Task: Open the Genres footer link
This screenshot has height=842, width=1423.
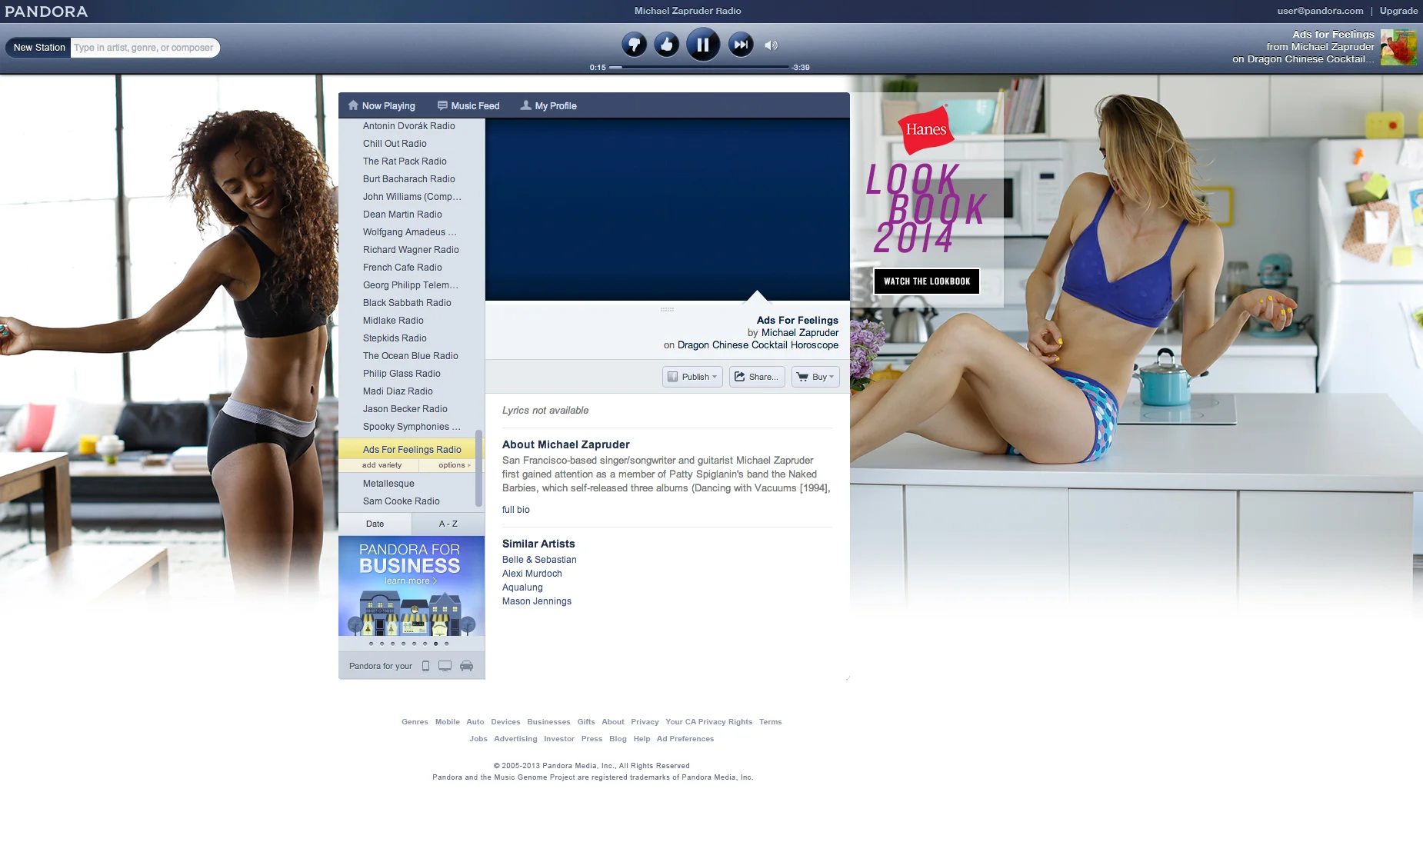Action: (415, 722)
